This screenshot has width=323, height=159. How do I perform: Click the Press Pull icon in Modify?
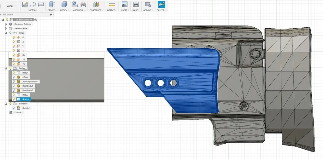[x=64, y=4]
